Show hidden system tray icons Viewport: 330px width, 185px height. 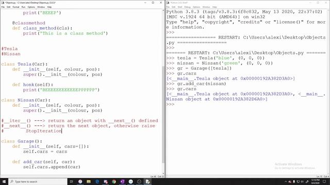286,181
